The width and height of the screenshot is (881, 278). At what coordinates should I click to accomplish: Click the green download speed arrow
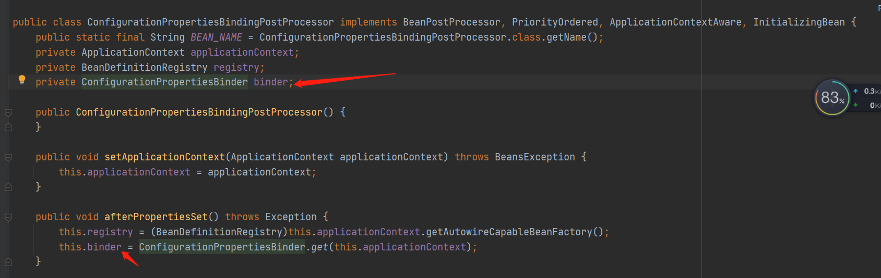click(855, 105)
